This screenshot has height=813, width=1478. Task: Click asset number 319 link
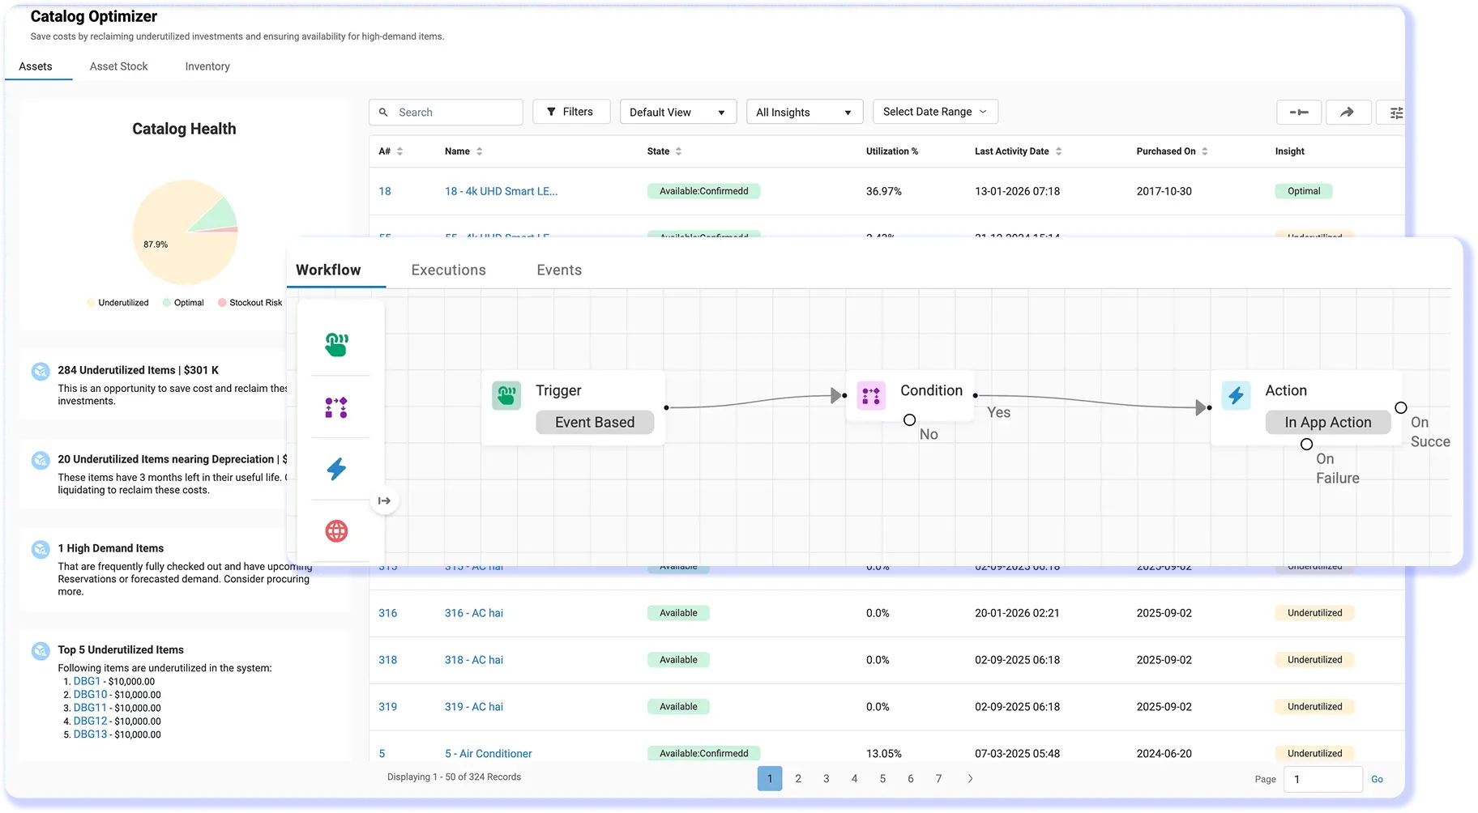point(388,707)
